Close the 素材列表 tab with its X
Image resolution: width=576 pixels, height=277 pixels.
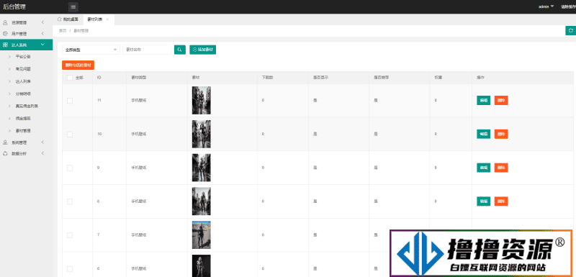pos(107,19)
